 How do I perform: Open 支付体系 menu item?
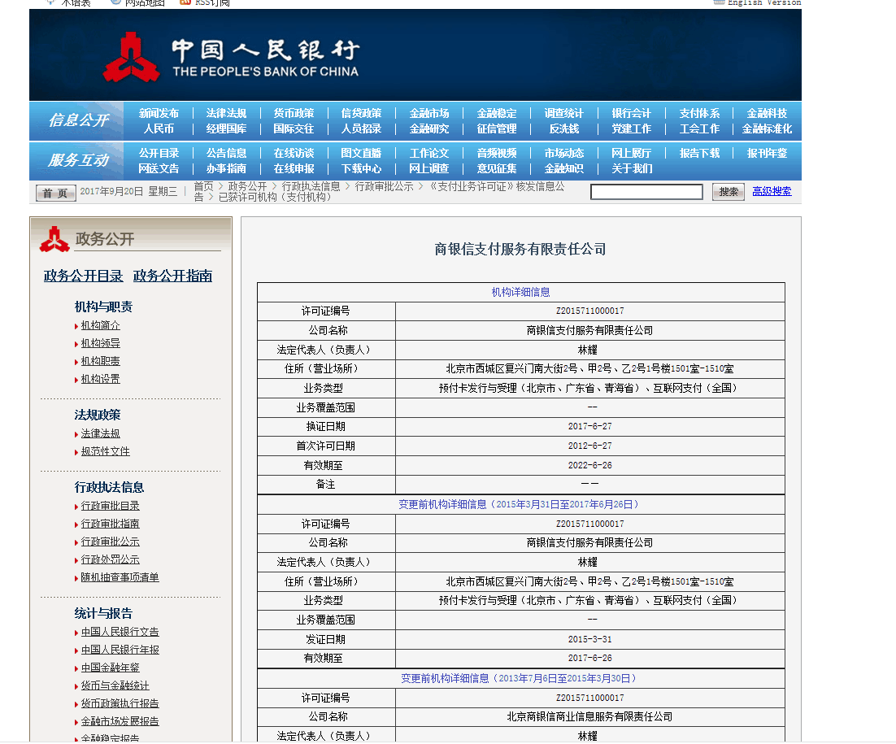pos(699,113)
